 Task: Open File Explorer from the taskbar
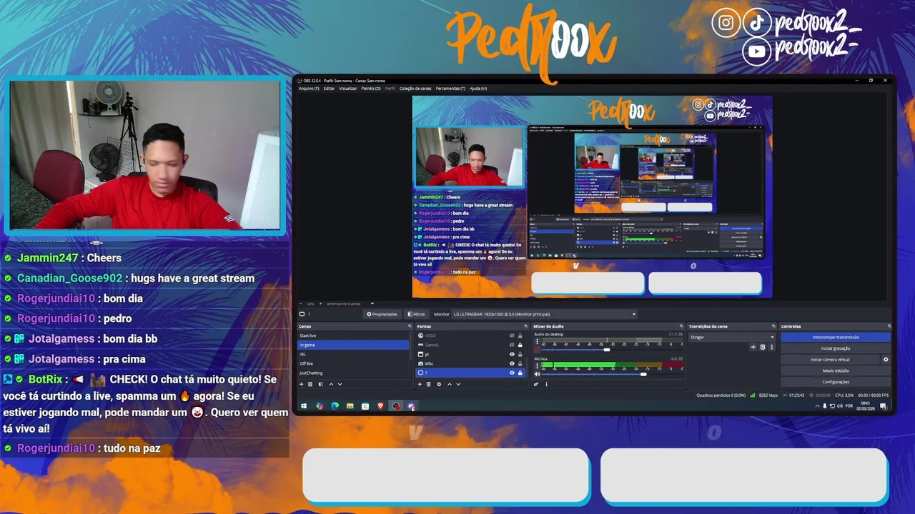[x=350, y=405]
